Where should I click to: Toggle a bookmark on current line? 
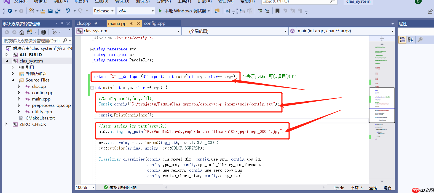point(277,11)
